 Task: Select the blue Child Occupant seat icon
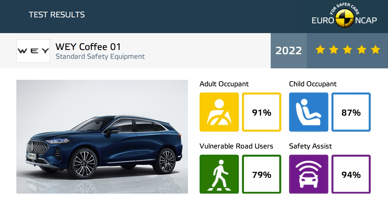click(308, 112)
